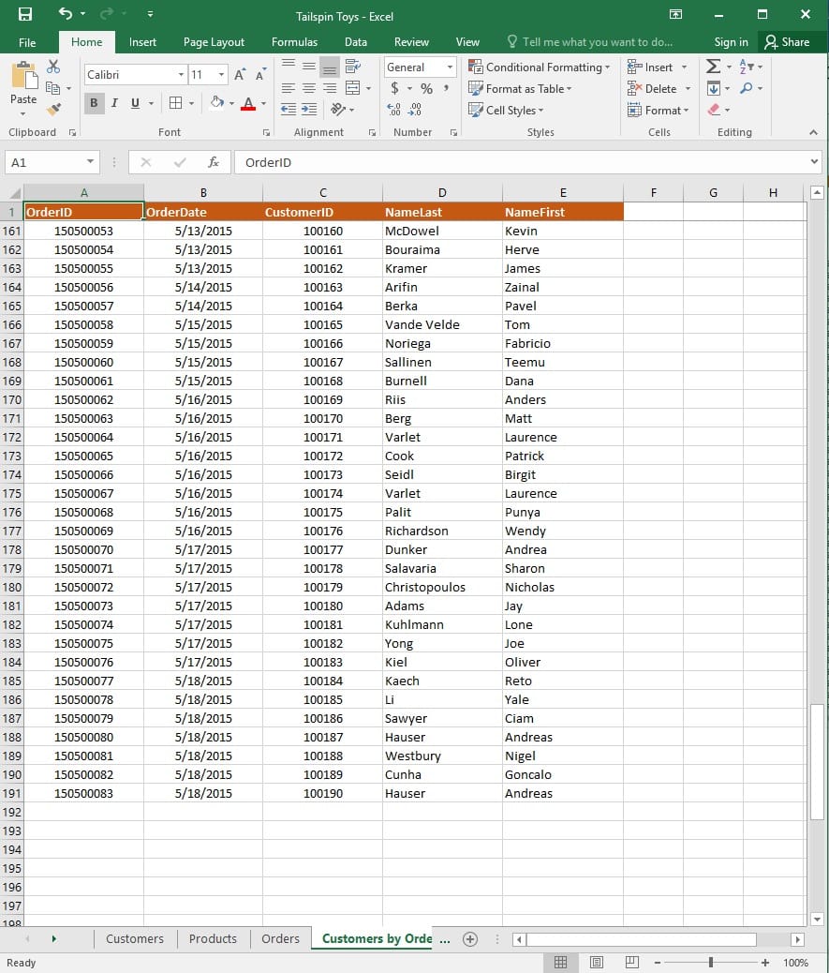Switch to the Products sheet tab

213,938
